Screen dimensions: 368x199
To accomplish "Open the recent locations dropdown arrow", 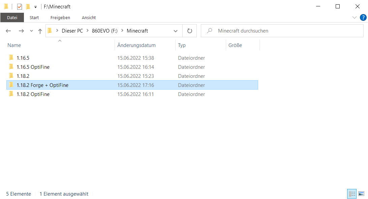I will (31, 31).
